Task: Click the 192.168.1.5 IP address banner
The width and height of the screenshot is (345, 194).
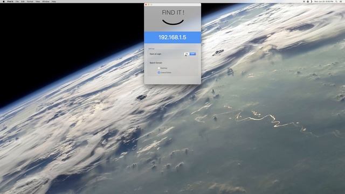Action: (172, 37)
